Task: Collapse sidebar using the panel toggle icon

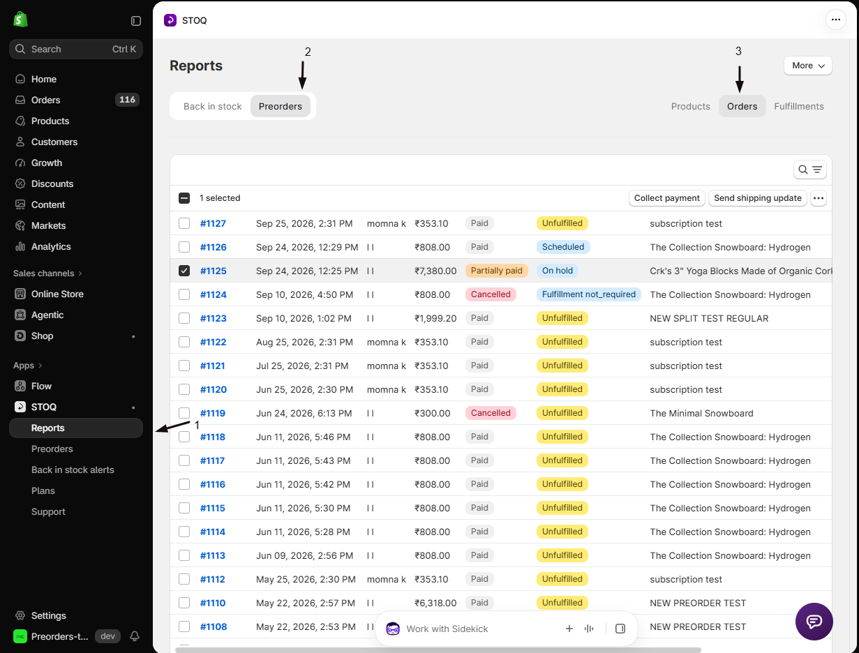Action: pyautogui.click(x=136, y=21)
